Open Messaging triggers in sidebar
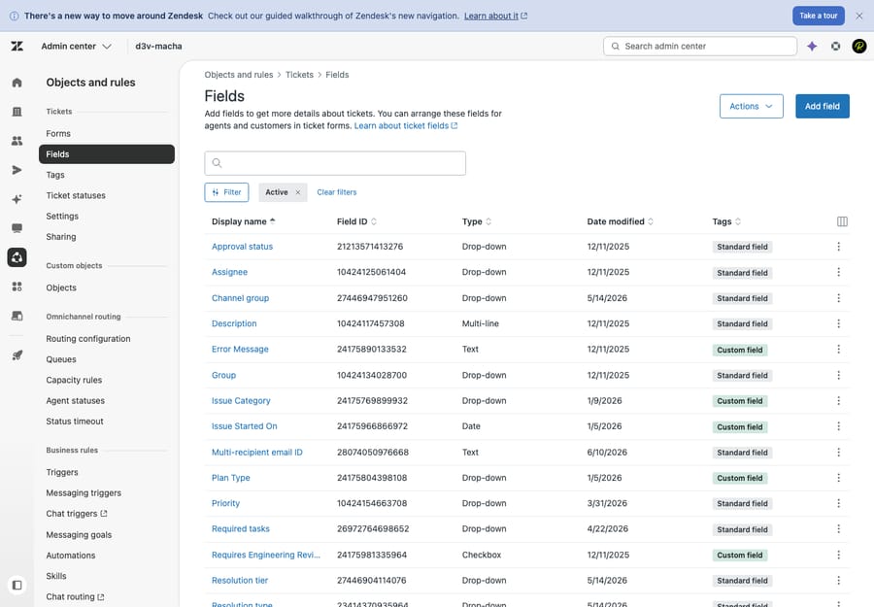Screen dimensions: 874x607 84,493
